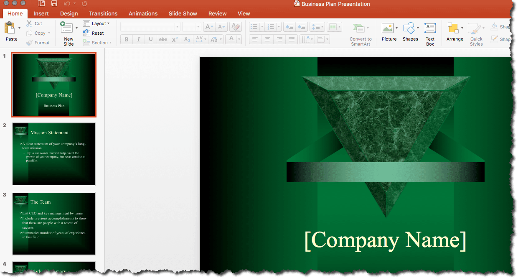Decrease list indent level
This screenshot has height=278, width=518.
point(289,27)
